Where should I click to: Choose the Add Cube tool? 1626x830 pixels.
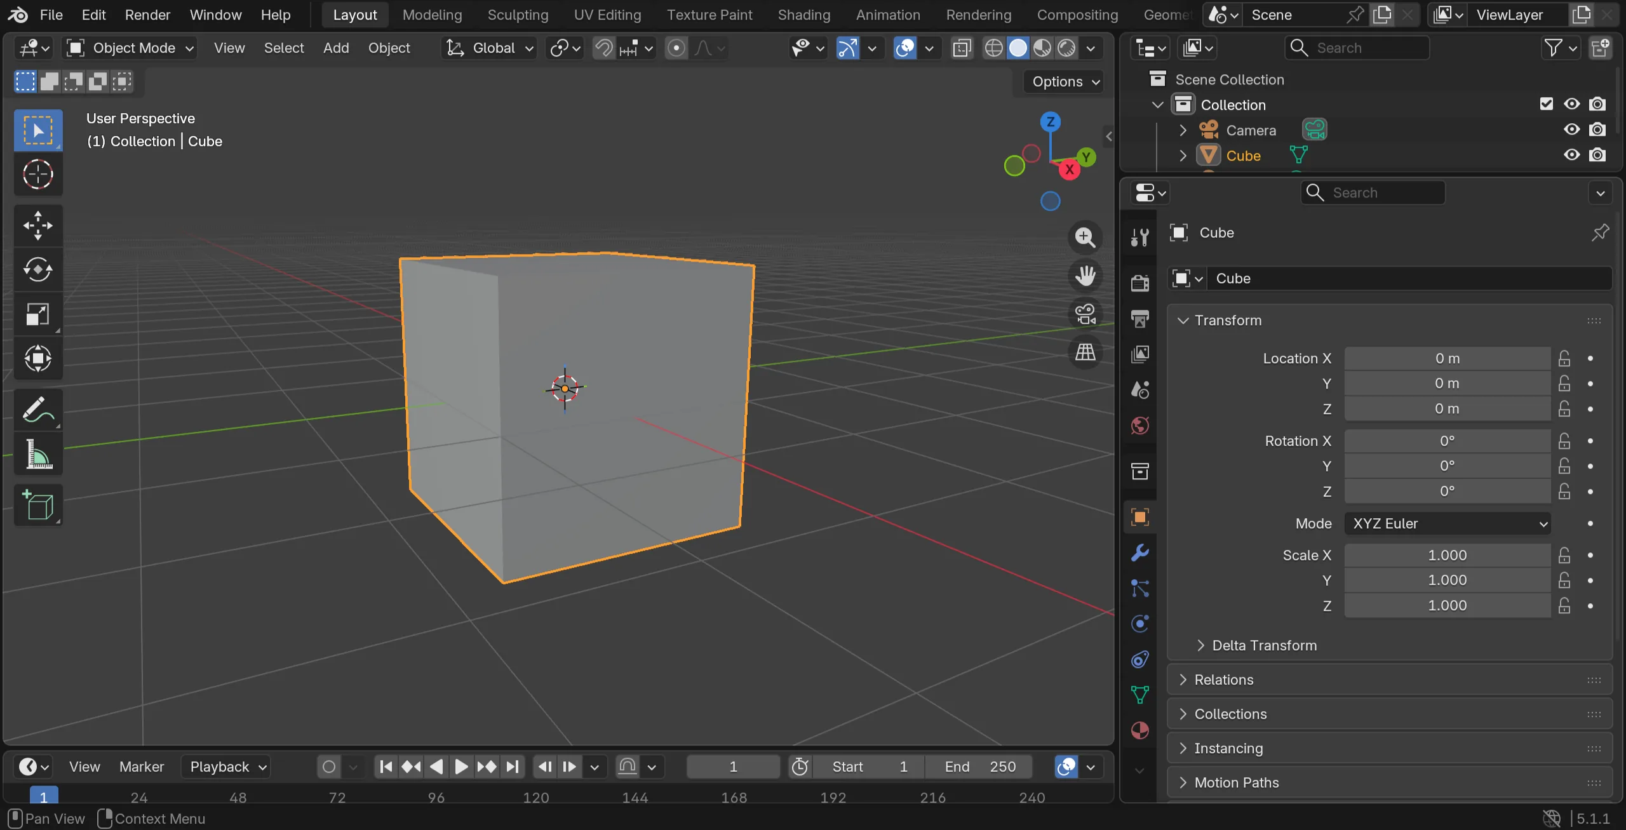tap(38, 505)
